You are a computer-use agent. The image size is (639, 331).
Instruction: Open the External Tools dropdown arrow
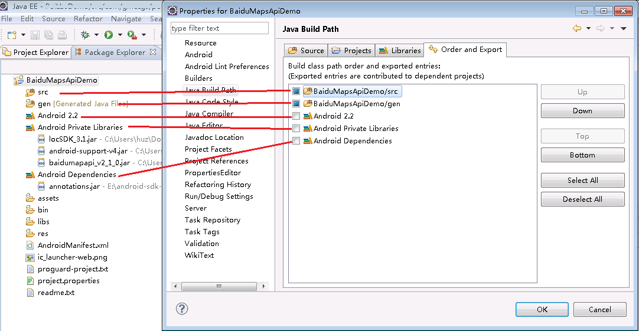pyautogui.click(x=144, y=35)
